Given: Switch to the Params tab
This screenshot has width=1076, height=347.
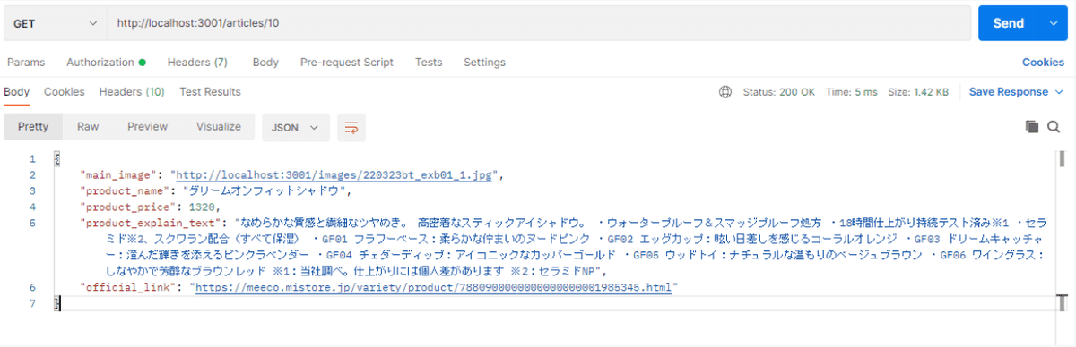Looking at the screenshot, I should pos(26,63).
